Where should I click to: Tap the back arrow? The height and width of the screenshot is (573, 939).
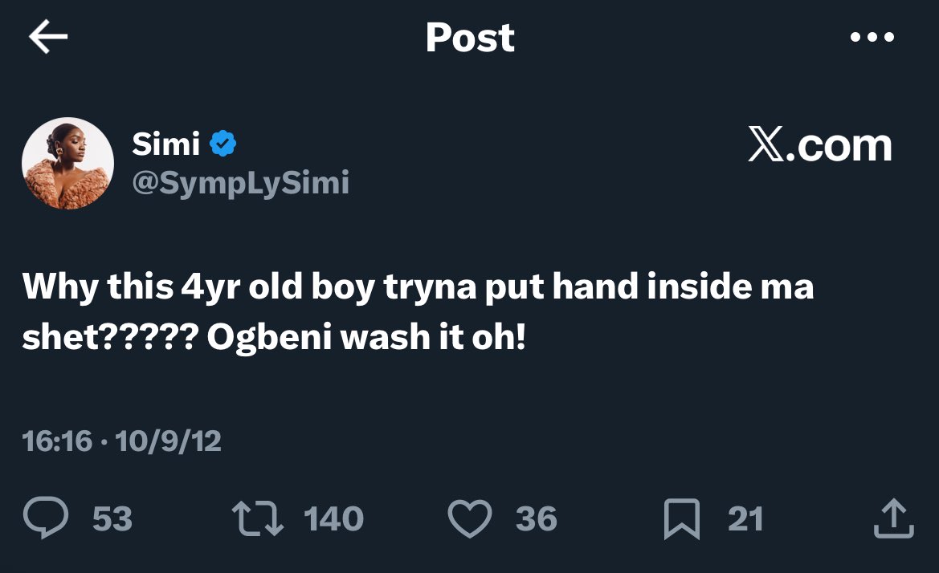coord(48,37)
